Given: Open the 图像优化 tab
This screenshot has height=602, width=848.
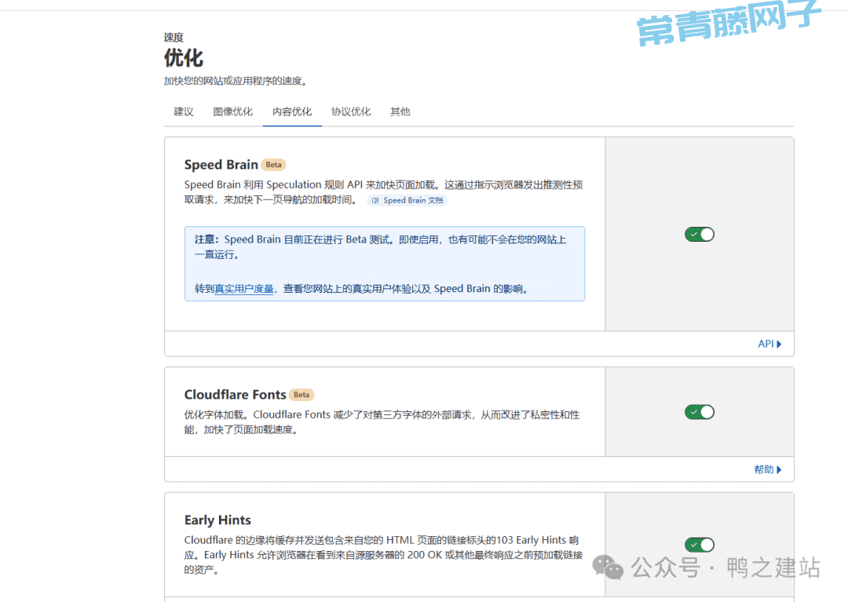Looking at the screenshot, I should [232, 112].
